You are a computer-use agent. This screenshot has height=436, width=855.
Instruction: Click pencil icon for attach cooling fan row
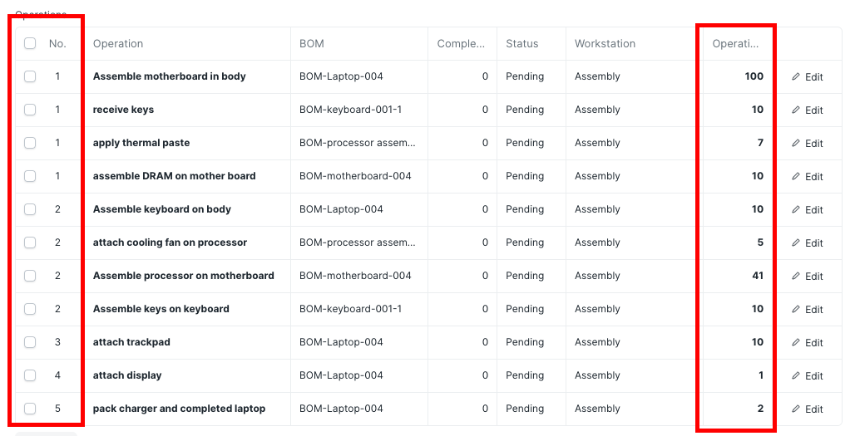[x=796, y=242]
